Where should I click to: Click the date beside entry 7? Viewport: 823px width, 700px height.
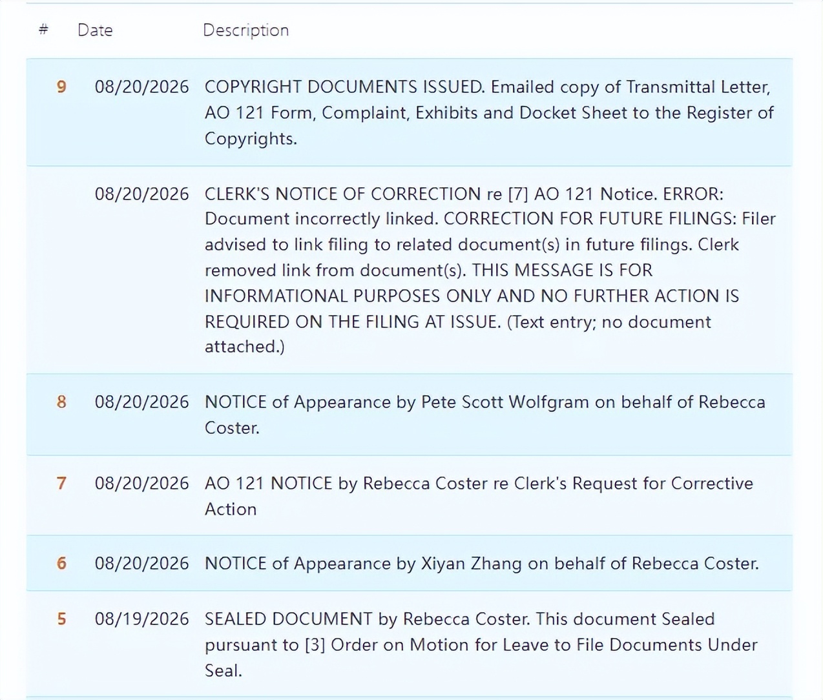click(142, 484)
